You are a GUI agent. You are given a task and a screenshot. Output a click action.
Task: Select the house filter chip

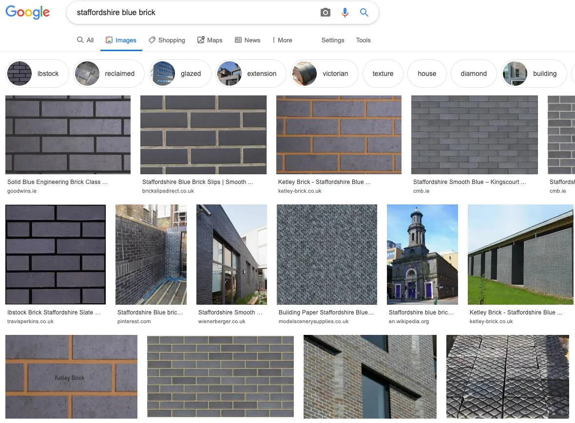427,74
